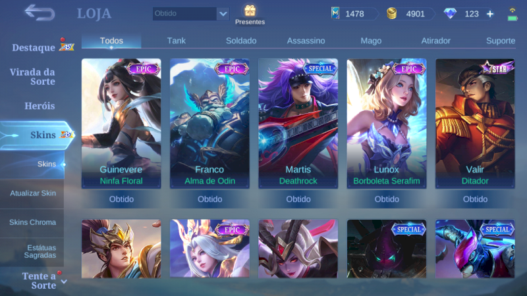The width and height of the screenshot is (527, 296).
Task: Tap the 25 badge icon beside Destaque
Action: pyautogui.click(x=67, y=47)
